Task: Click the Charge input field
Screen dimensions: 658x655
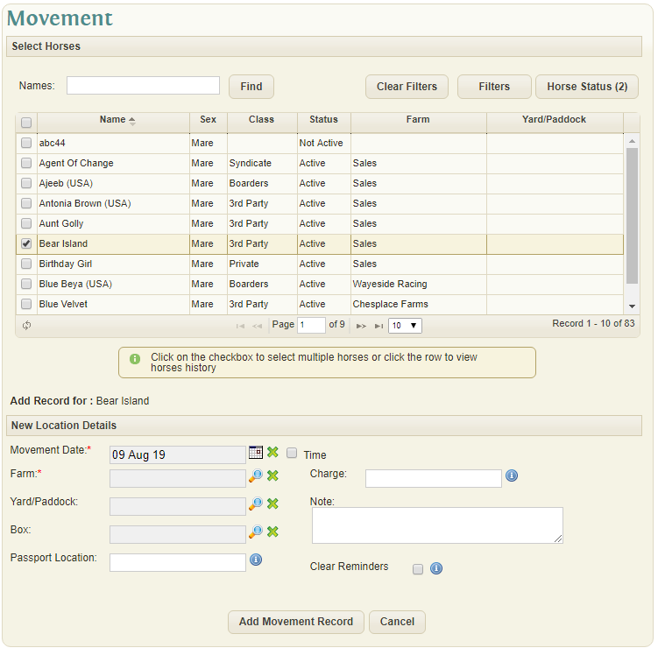Action: [434, 478]
